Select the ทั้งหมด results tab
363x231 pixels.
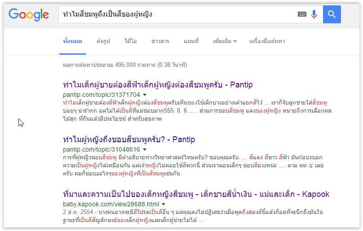tap(72, 41)
